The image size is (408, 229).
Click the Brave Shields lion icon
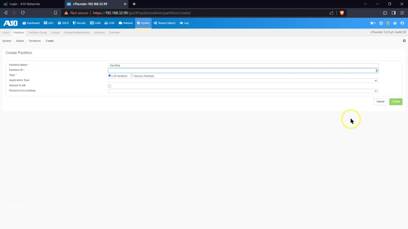[342, 13]
